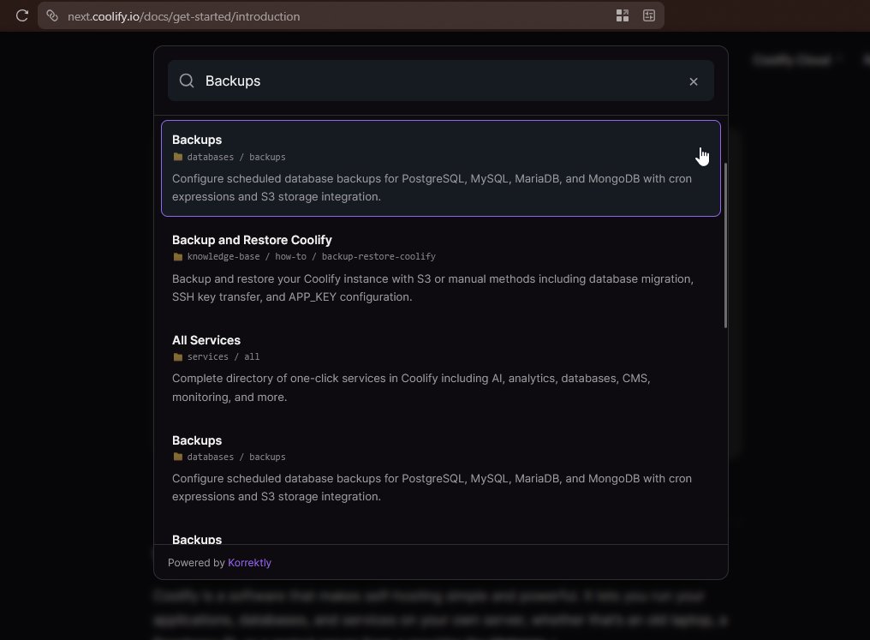The width and height of the screenshot is (870, 640).
Task: Open the reader view icon in address bar
Action: coord(648,15)
